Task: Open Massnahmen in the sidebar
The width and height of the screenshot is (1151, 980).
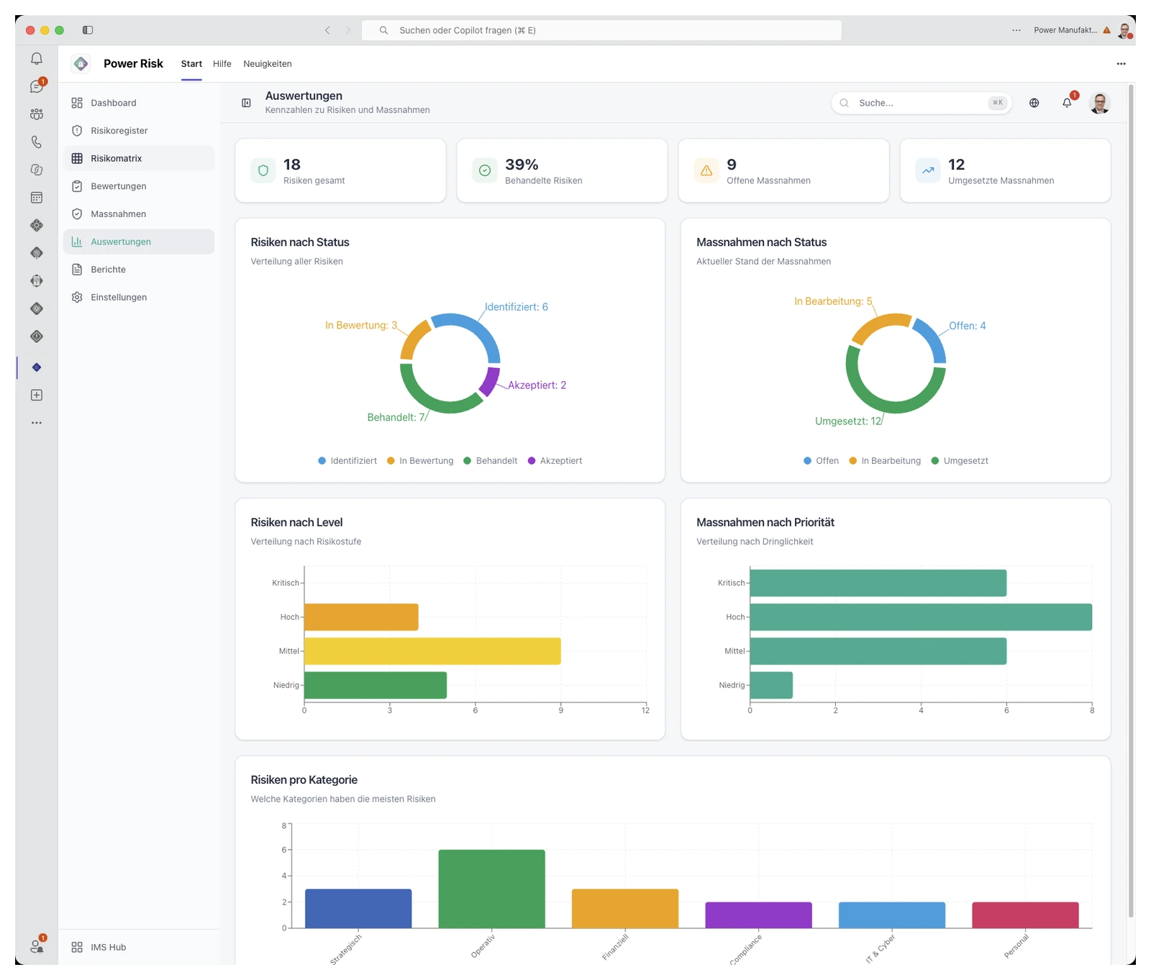Action: (x=139, y=214)
